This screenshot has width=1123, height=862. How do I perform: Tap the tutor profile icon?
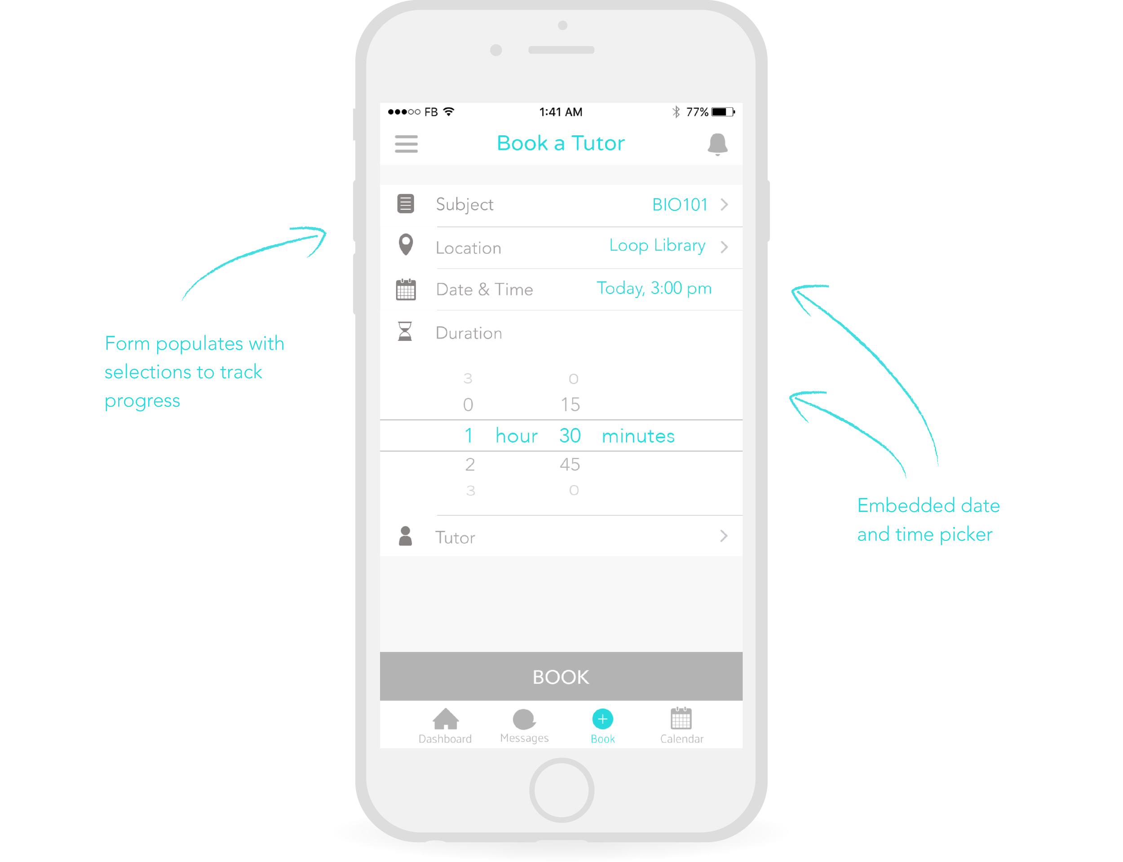point(407,535)
